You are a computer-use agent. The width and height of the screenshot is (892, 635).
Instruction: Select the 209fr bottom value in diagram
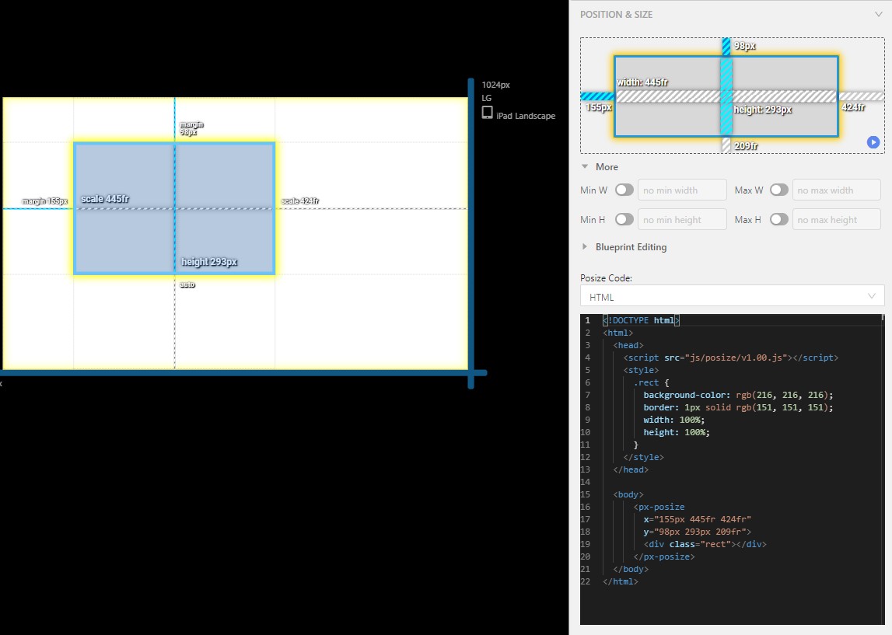[x=746, y=146]
